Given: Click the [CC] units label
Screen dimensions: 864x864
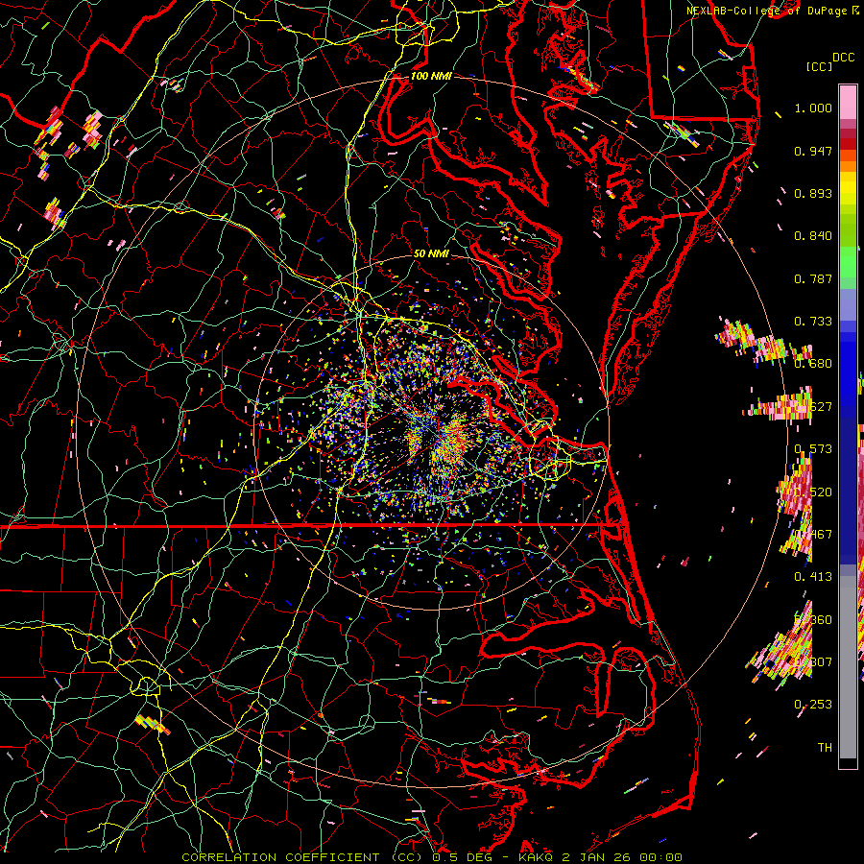Looking at the screenshot, I should [819, 66].
